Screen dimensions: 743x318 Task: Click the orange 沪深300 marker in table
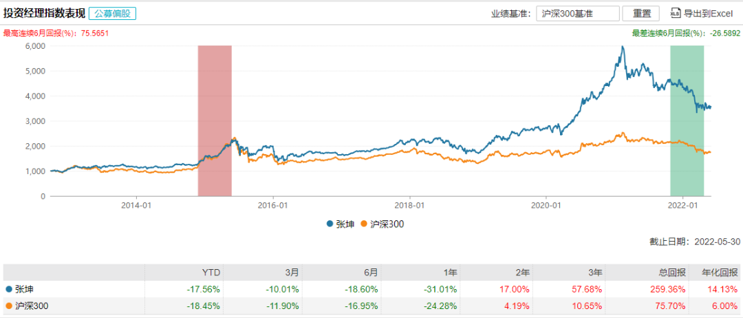pos(8,306)
